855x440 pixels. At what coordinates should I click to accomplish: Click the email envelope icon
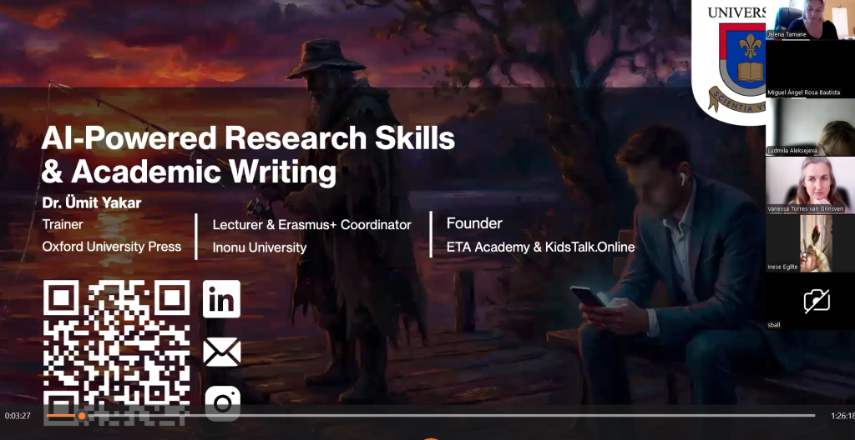click(x=221, y=352)
